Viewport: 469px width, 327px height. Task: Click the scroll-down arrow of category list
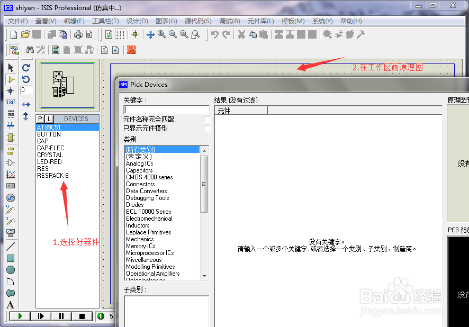tap(204, 276)
